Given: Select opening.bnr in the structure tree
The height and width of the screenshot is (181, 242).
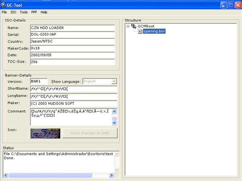Looking at the screenshot, I should coord(154,31).
